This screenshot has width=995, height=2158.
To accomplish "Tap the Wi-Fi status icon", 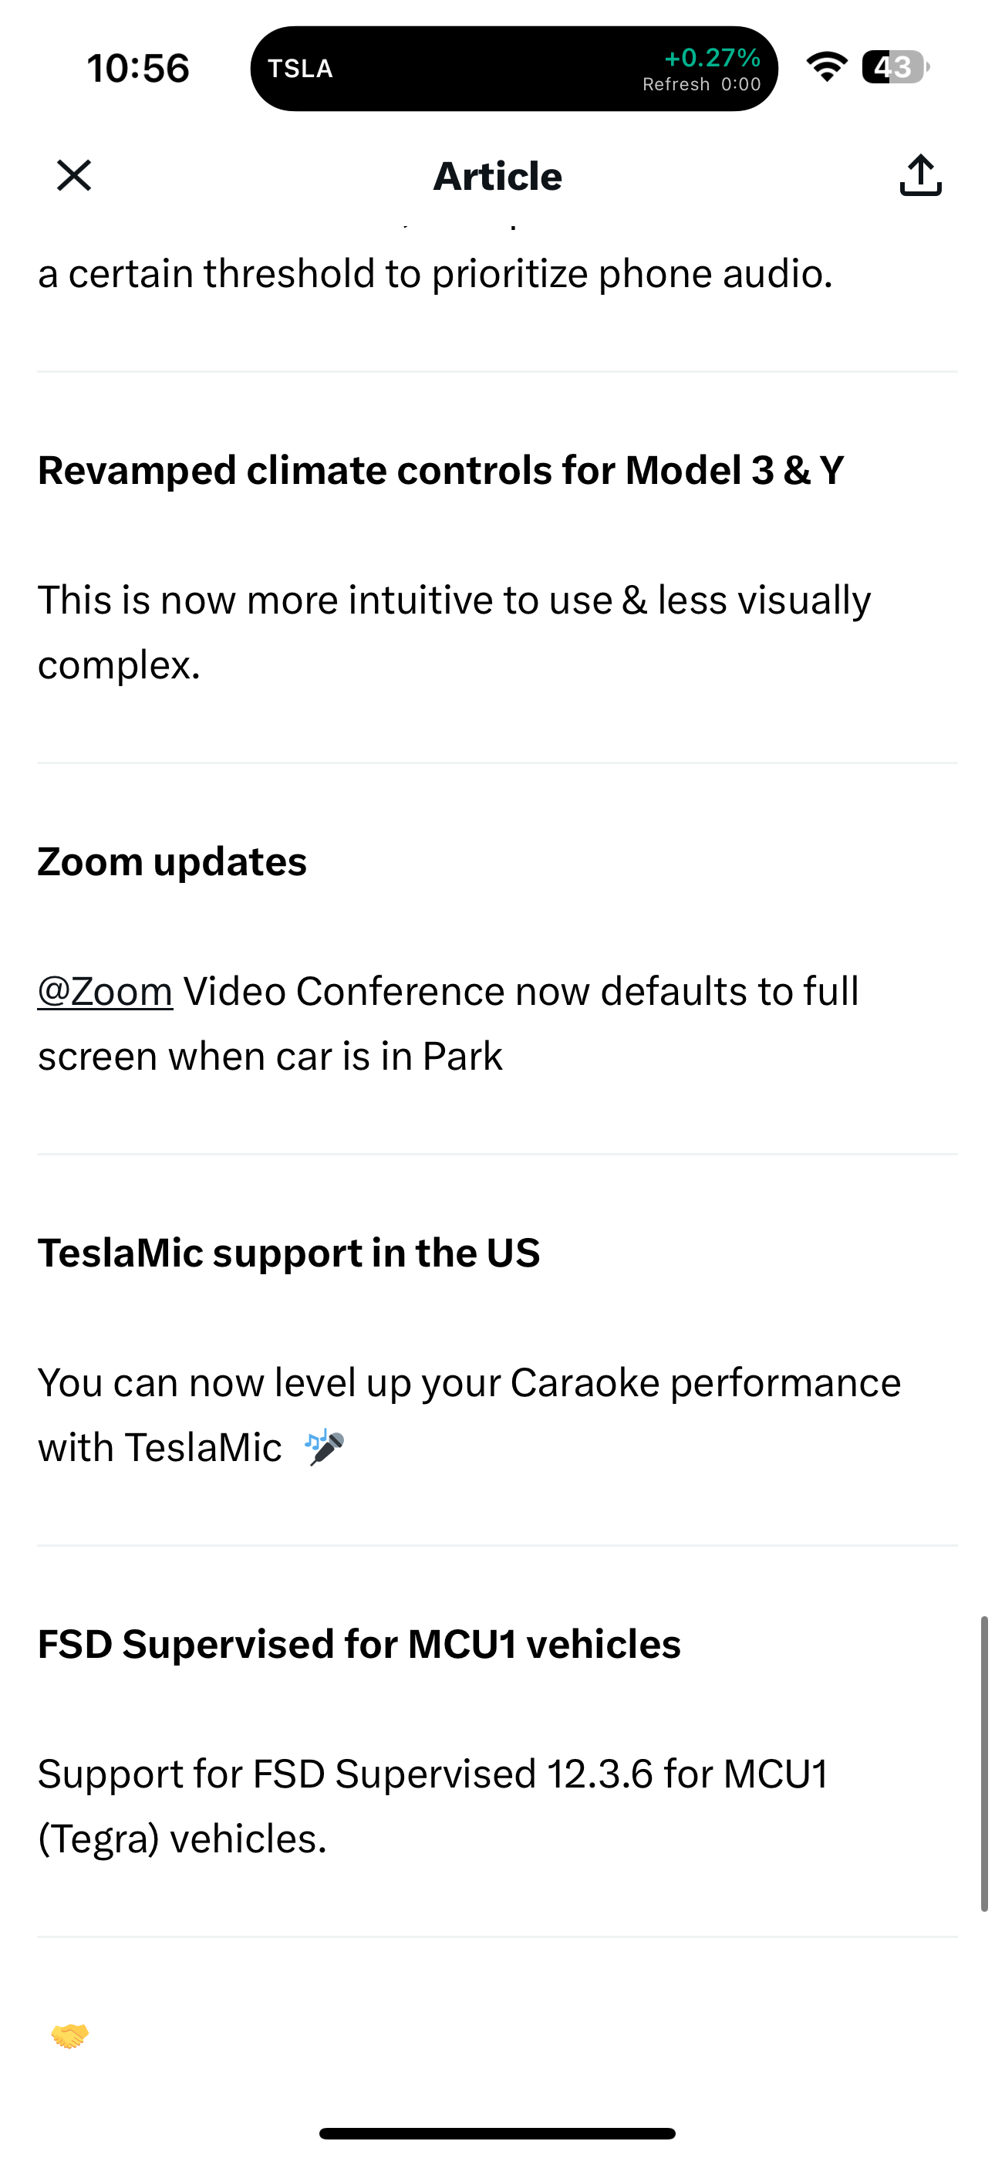I will [826, 68].
